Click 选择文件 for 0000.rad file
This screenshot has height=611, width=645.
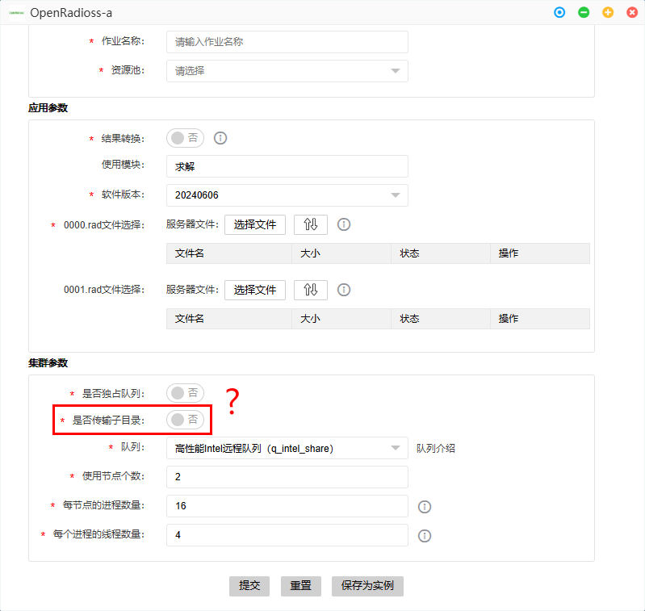point(255,224)
